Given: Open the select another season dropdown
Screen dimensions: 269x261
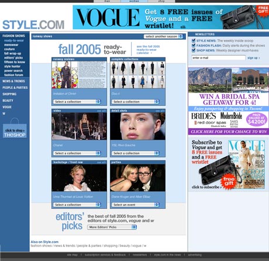Looking at the screenshot, I should click(163, 36).
